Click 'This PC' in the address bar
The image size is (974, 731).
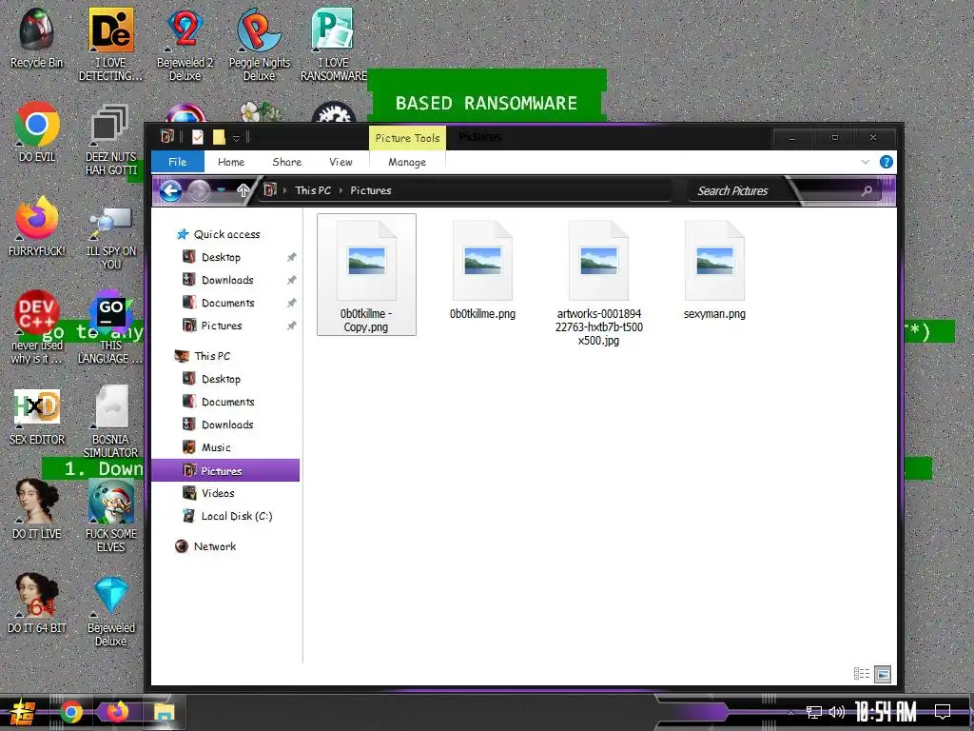313,190
